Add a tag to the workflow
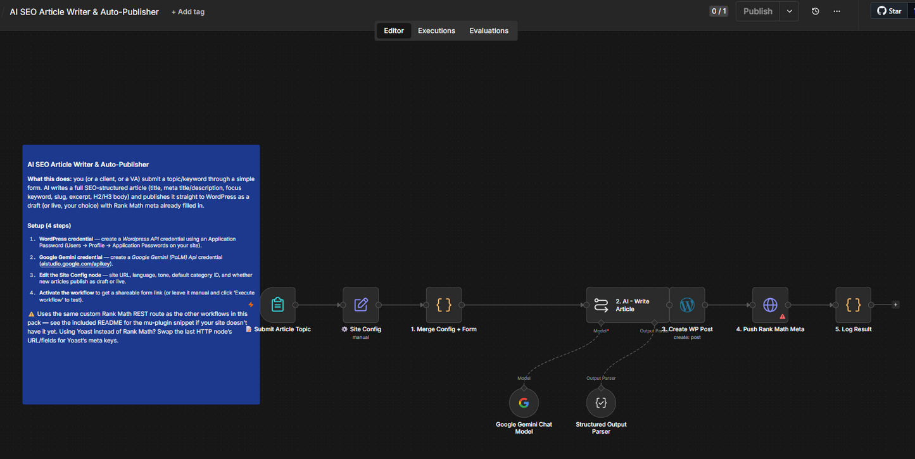 [x=188, y=12]
